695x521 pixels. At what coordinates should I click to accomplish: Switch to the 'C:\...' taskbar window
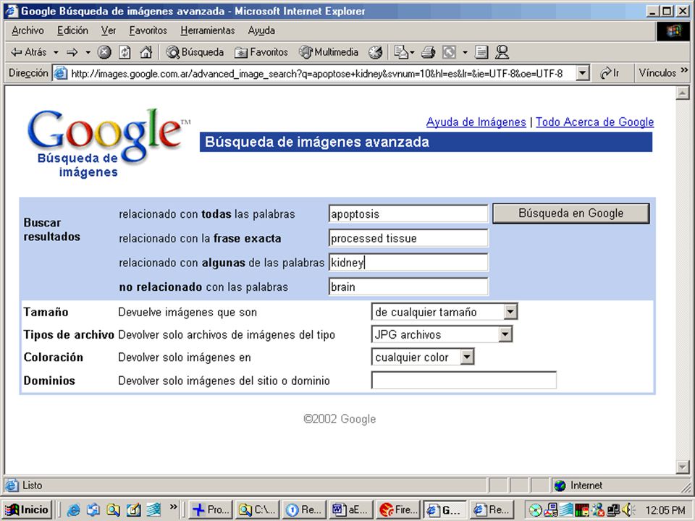click(x=258, y=510)
